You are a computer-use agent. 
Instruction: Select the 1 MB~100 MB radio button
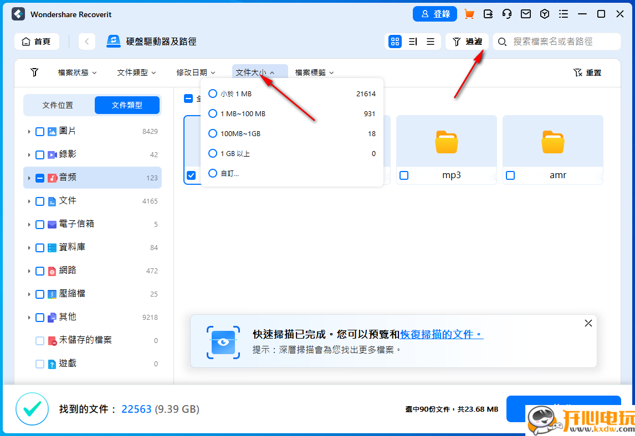pos(212,113)
